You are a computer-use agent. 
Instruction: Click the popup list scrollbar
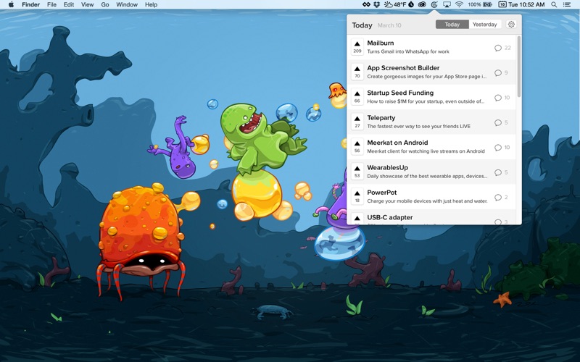pyautogui.click(x=518, y=67)
